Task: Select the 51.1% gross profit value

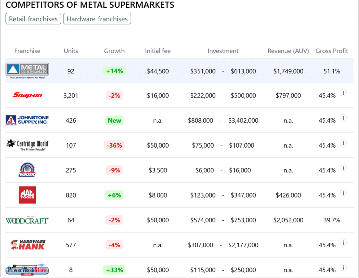Action: tap(332, 71)
